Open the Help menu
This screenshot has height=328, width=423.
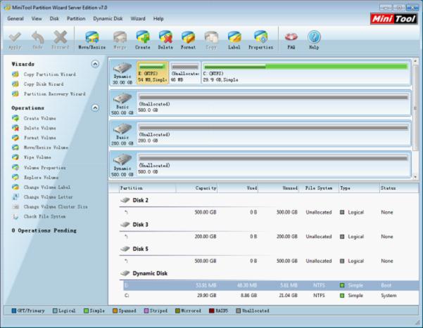(x=158, y=18)
